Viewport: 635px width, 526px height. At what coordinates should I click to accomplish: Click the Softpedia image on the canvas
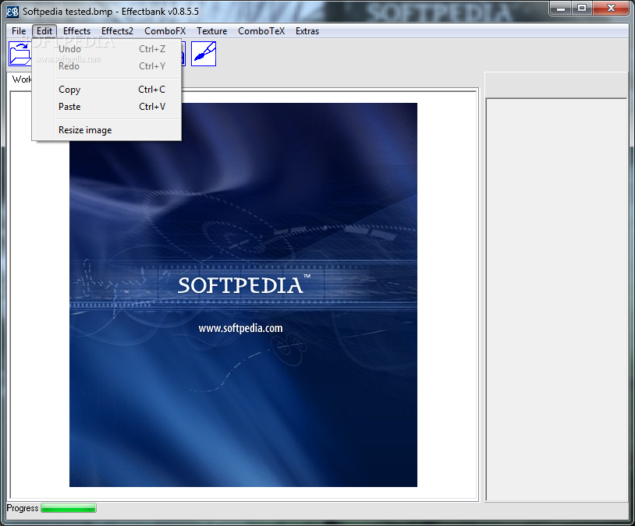243,295
